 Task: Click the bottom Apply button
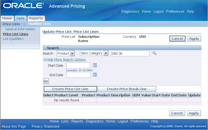coord(194,113)
